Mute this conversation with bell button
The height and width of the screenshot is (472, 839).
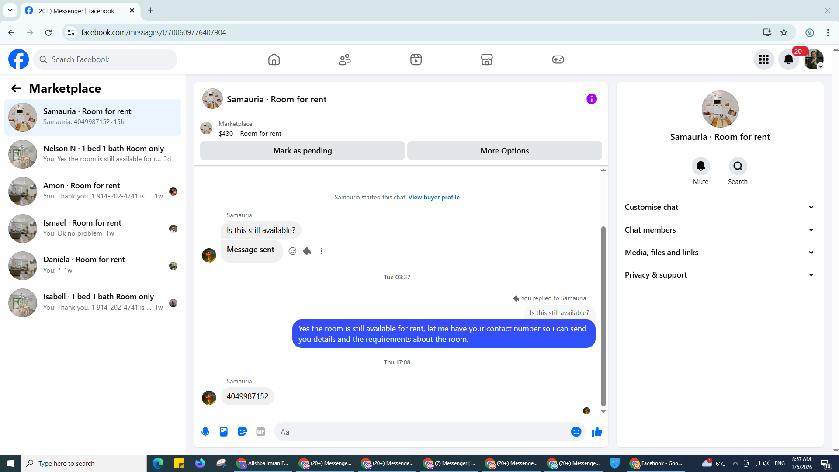(700, 166)
